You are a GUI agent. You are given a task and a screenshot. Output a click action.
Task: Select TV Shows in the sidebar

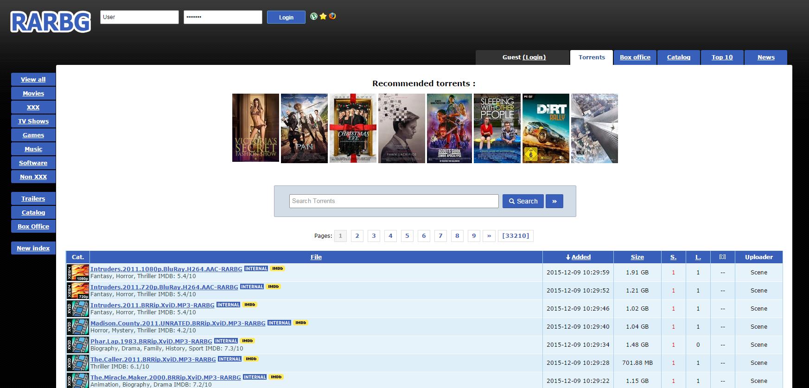coord(33,121)
